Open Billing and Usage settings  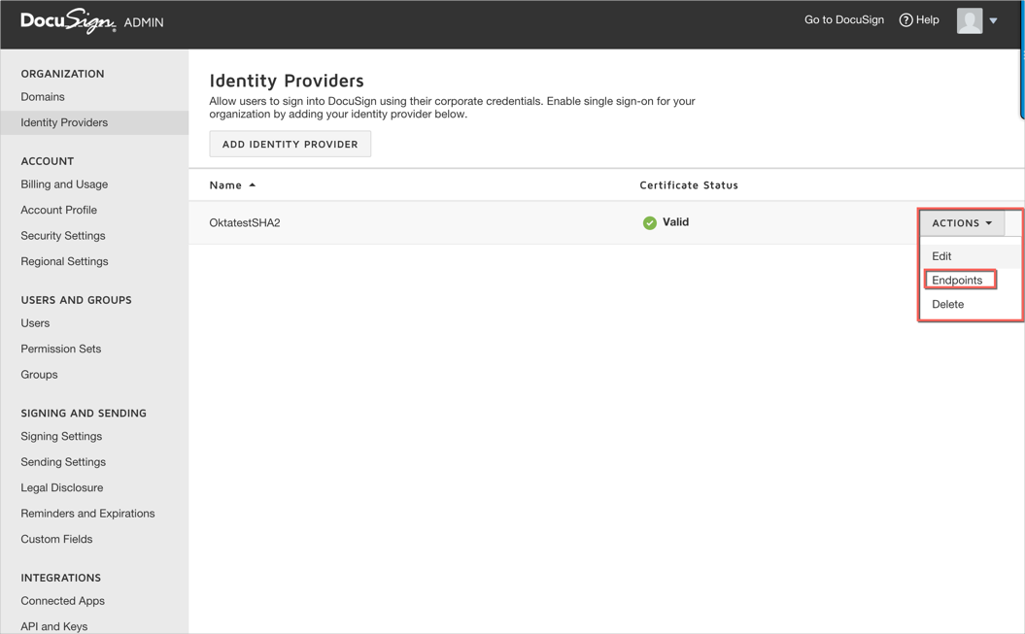(x=64, y=184)
